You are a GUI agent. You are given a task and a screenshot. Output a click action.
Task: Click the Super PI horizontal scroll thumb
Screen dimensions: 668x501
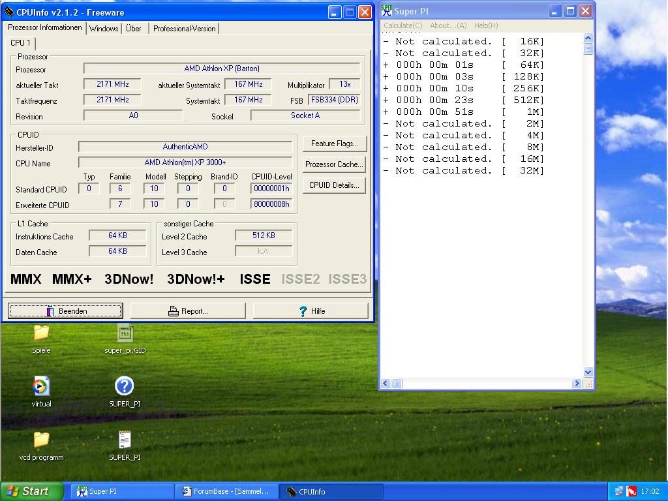397,384
